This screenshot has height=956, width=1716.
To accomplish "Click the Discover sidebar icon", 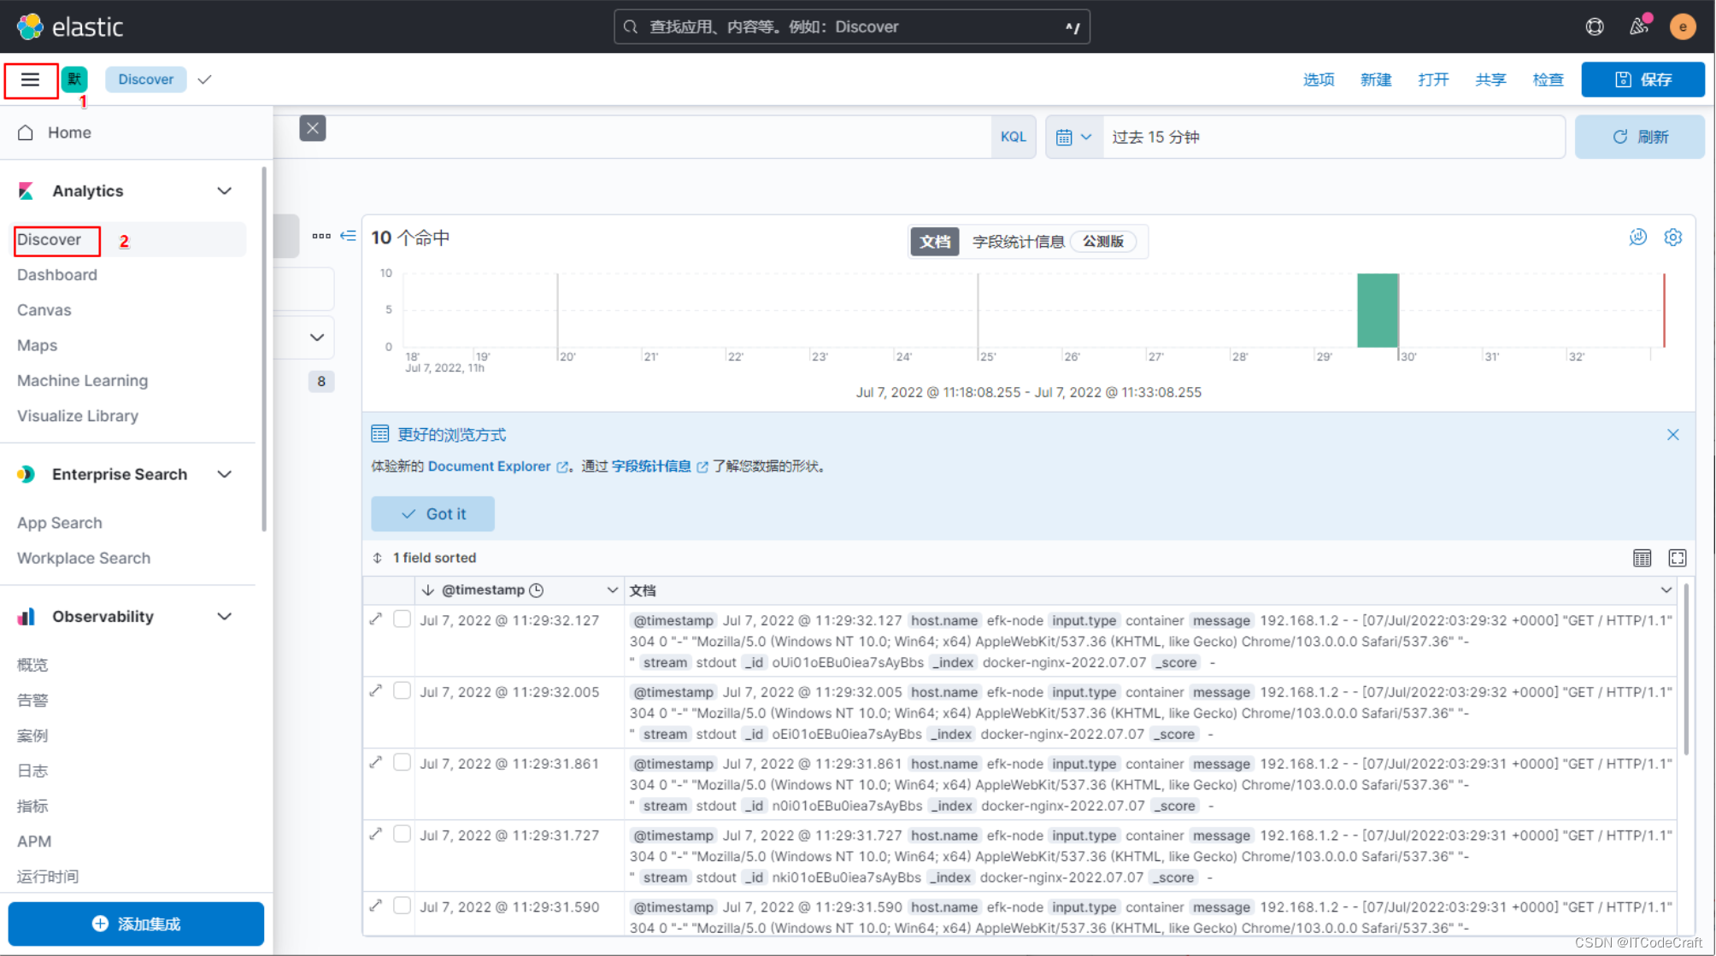I will coord(50,239).
